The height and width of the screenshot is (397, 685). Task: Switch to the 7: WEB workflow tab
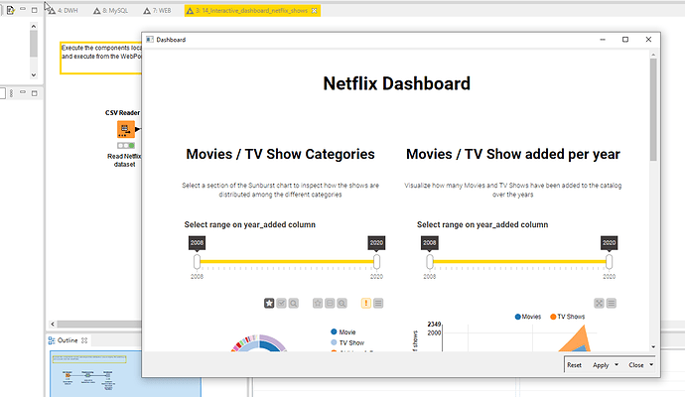tap(157, 11)
